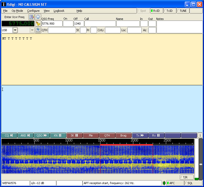This screenshot has width=204, height=187.
Task: Click the waterfall at 1000 Hz mark
Action: pyautogui.click(x=67, y=159)
